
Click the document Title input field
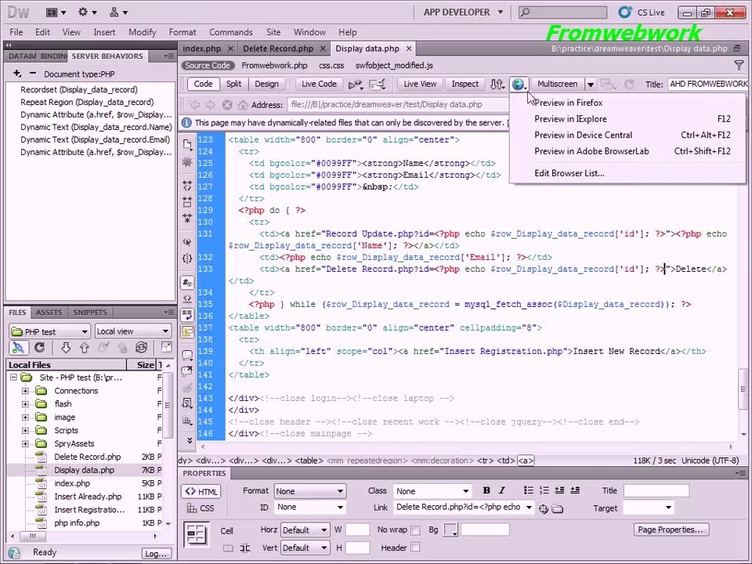point(708,85)
